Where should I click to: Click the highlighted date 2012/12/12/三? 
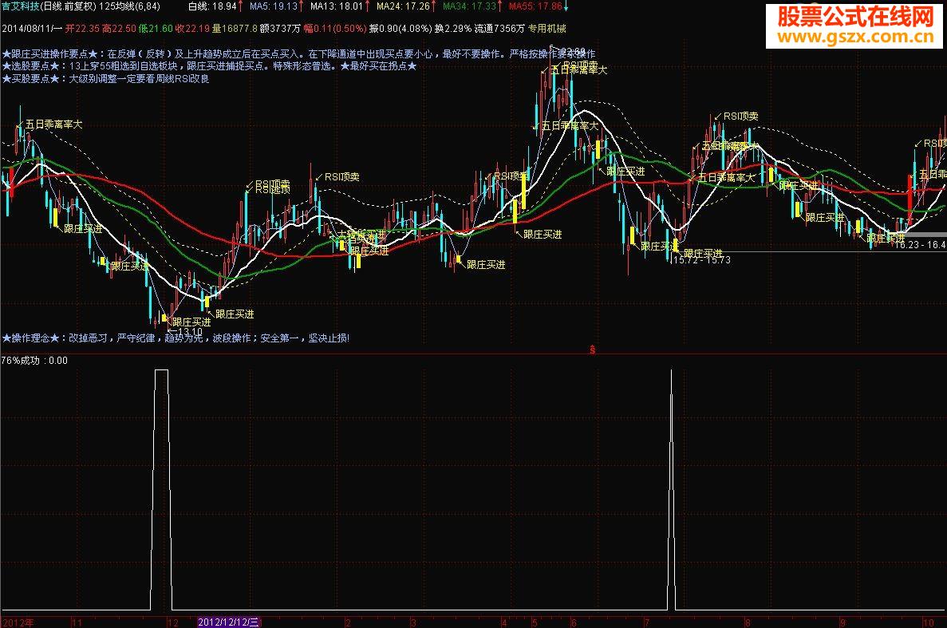tap(228, 622)
